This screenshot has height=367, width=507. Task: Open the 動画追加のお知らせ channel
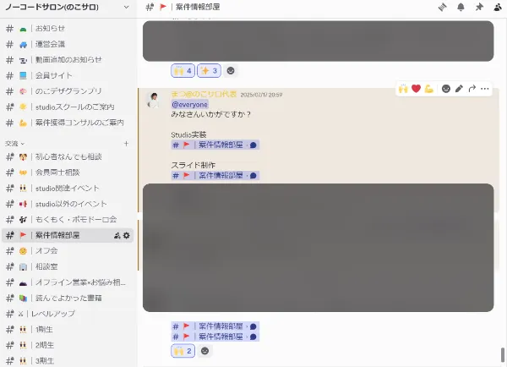tap(68, 60)
